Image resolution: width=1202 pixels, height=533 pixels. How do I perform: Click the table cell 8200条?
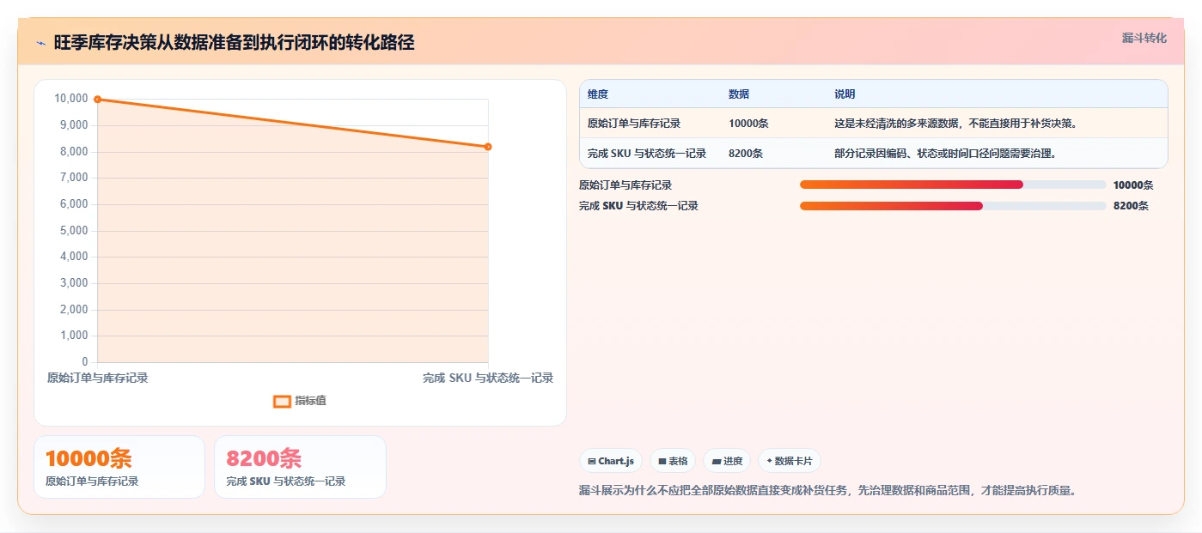pyautogui.click(x=746, y=154)
